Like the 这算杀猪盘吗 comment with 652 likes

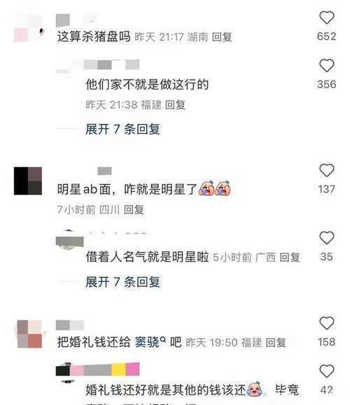tap(327, 17)
